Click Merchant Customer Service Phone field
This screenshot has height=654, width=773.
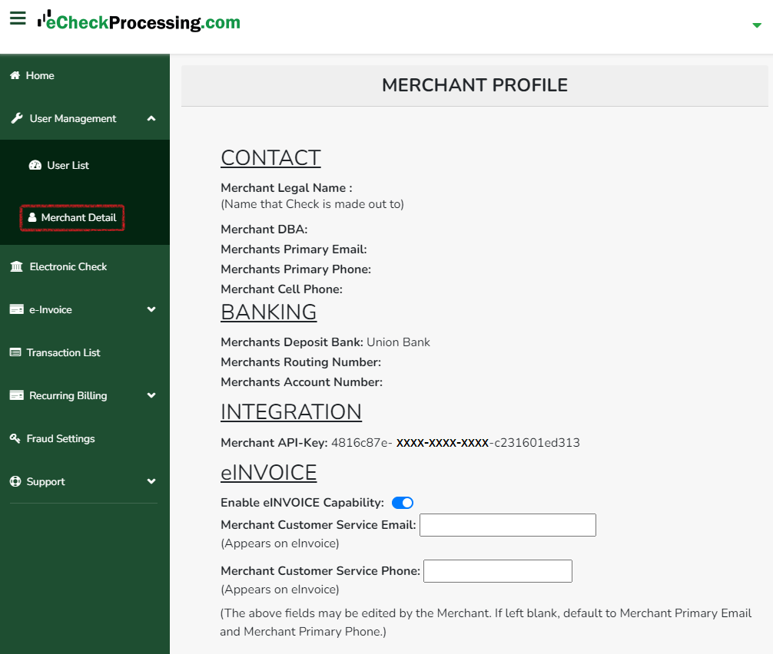(x=498, y=571)
